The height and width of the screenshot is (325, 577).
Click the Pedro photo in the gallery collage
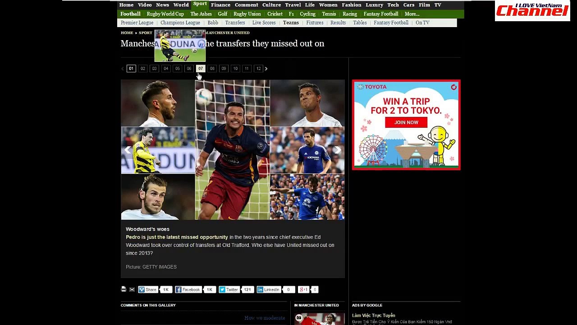point(233,150)
